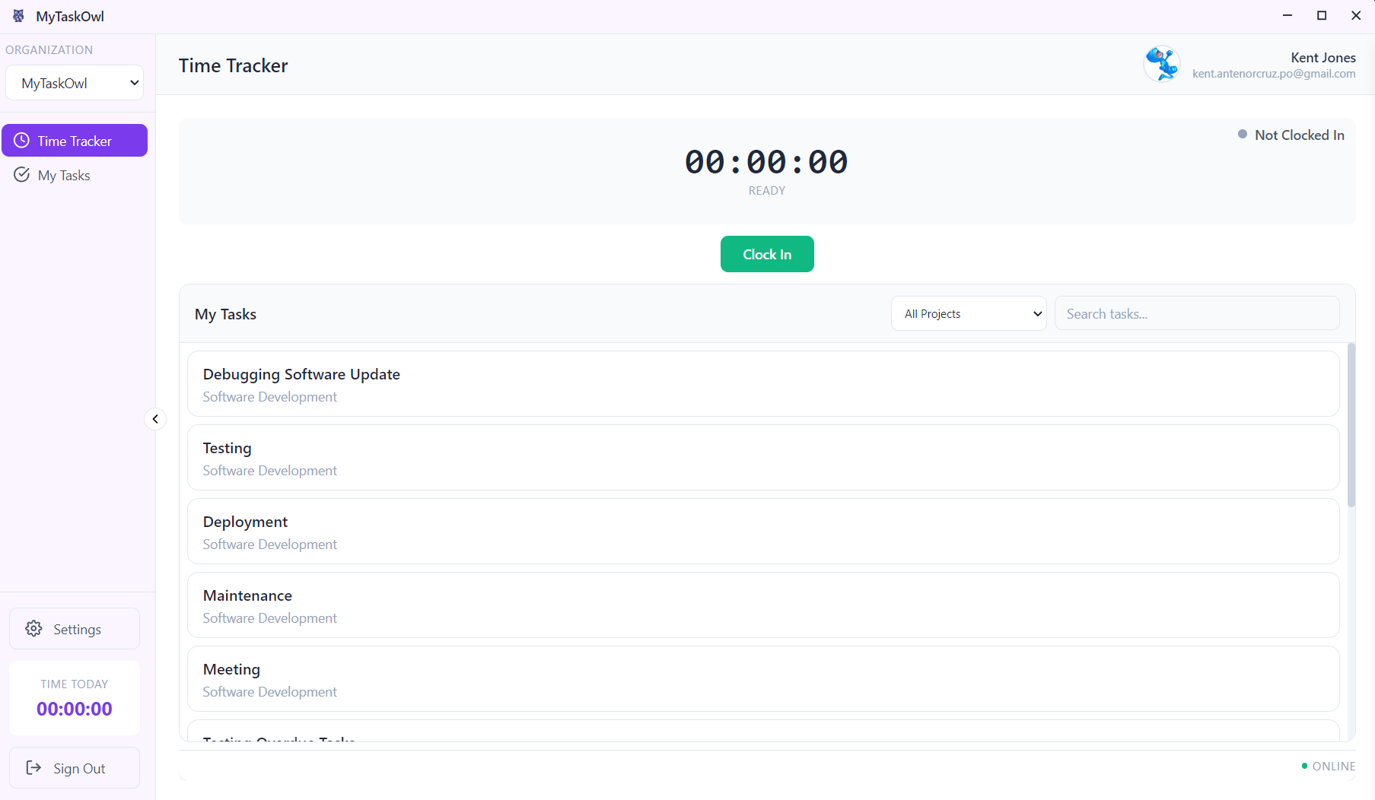Click the kent.antenorcruz.po@gmail.com email text
The width and height of the screenshot is (1375, 800).
(x=1274, y=74)
